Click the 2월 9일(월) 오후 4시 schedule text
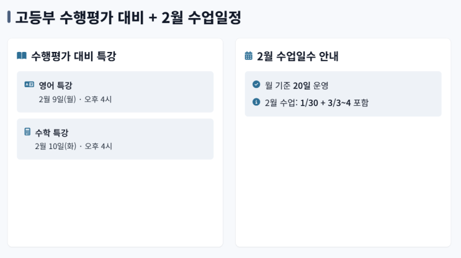This screenshot has width=461, height=258. (75, 99)
